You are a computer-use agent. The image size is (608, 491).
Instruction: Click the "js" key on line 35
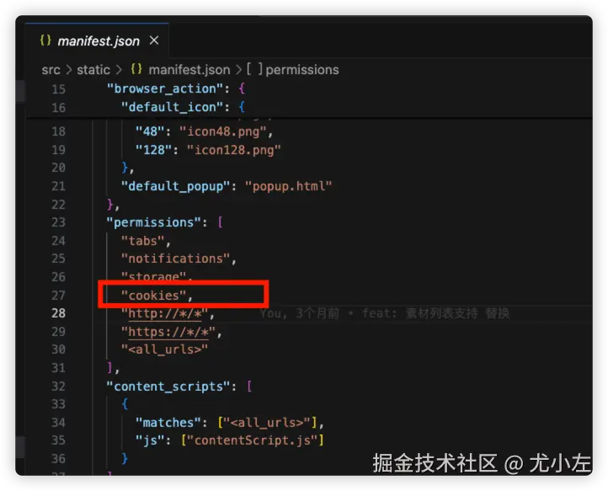point(150,440)
